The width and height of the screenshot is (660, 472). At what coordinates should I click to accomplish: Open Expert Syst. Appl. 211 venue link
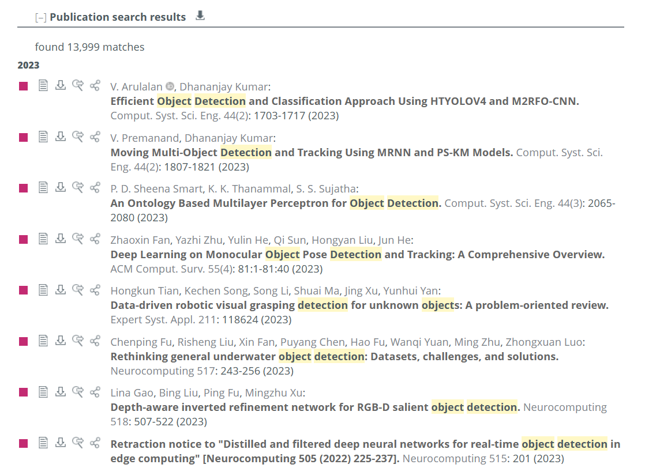163,320
